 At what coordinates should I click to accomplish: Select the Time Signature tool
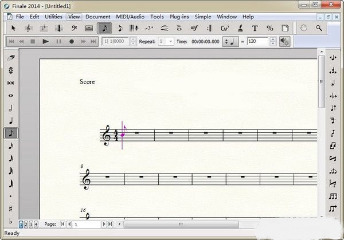click(58, 27)
